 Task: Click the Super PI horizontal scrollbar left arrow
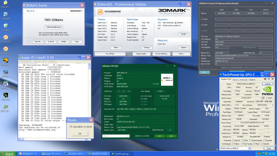[20, 139]
